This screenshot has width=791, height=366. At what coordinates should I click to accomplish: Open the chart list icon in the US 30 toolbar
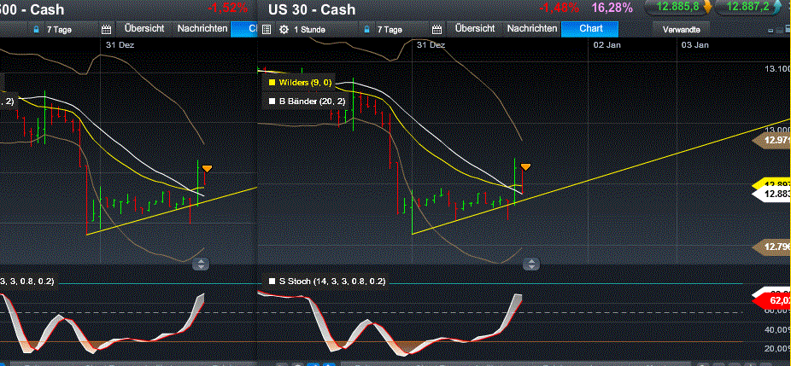267,29
